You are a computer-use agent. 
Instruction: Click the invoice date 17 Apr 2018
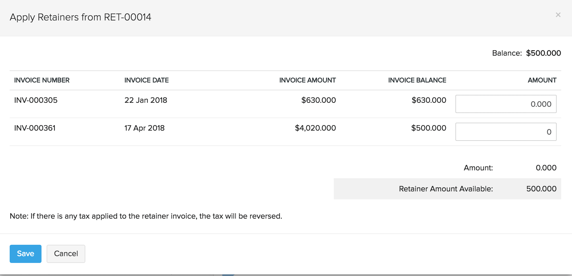coord(145,128)
